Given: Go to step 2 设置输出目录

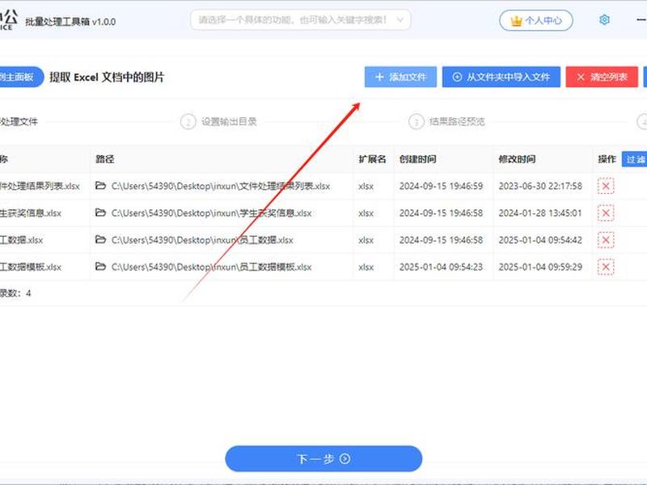Looking at the screenshot, I should [x=218, y=122].
